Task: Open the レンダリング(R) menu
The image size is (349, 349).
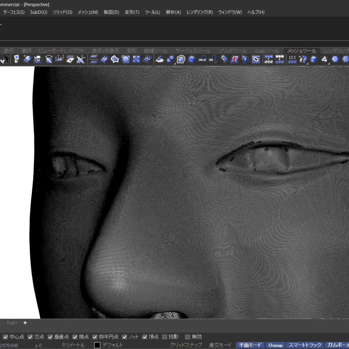Action: (200, 12)
